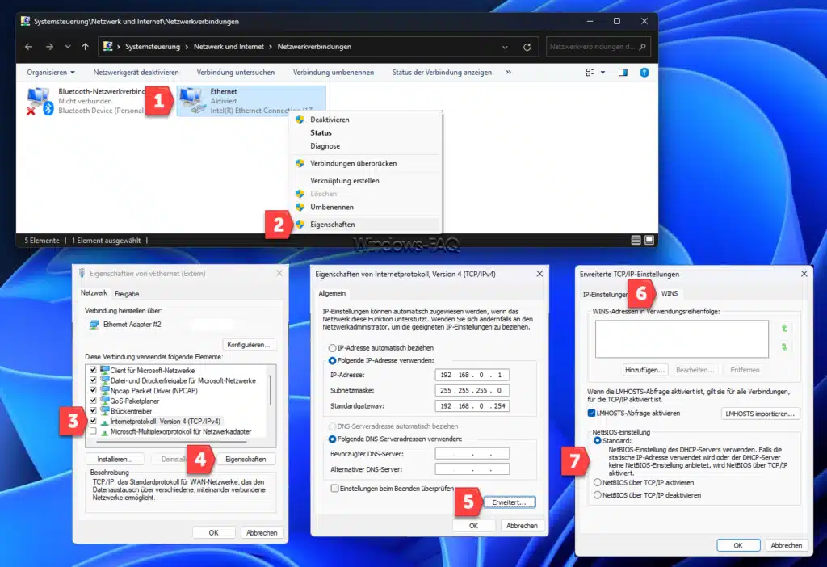Check Einstellungen beim Beenden überprüfen
This screenshot has height=567, width=827.
[334, 488]
